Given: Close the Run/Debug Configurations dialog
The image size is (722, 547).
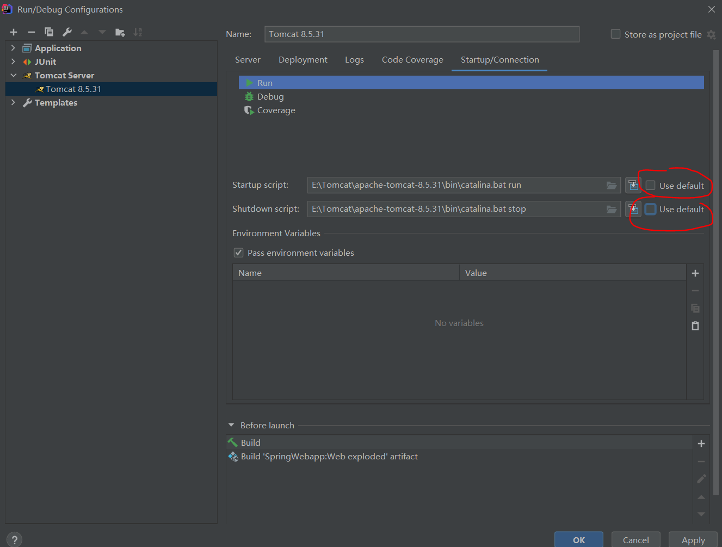Looking at the screenshot, I should click(711, 9).
